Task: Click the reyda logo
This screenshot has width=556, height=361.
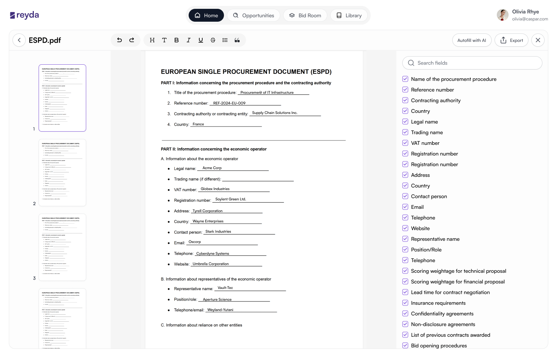Action: click(24, 15)
